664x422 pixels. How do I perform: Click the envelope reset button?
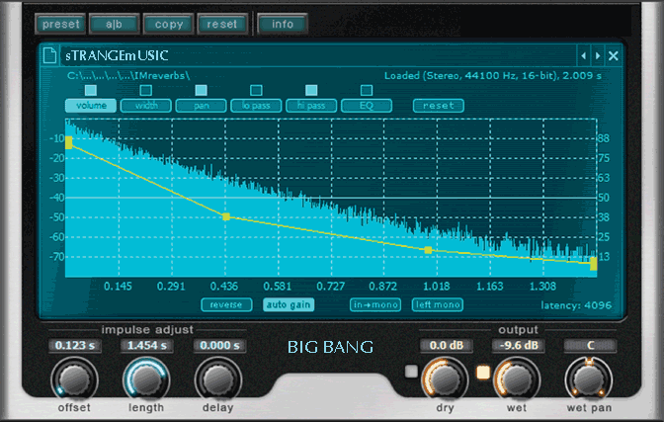tap(439, 106)
